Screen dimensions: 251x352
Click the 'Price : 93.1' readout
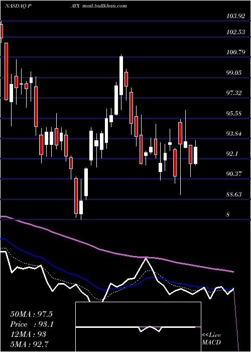(x=32, y=324)
